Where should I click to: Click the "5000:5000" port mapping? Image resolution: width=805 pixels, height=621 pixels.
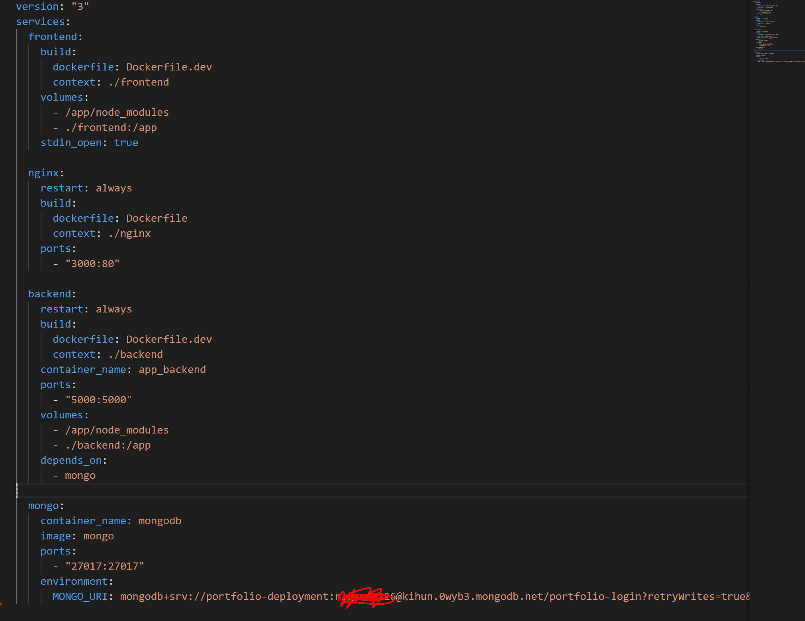[98, 400]
